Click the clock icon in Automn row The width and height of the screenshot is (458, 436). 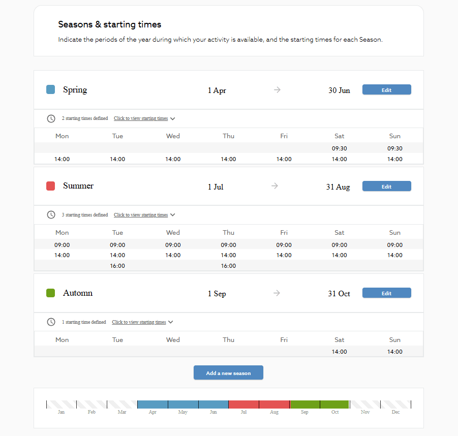point(51,322)
